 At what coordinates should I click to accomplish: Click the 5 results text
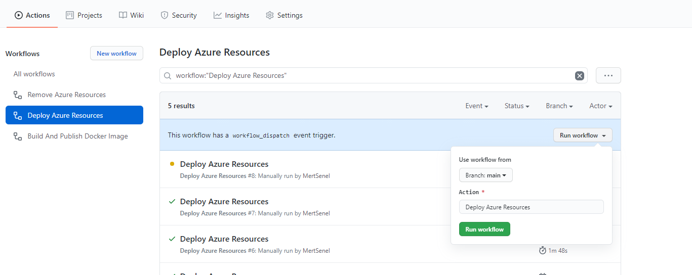(181, 106)
